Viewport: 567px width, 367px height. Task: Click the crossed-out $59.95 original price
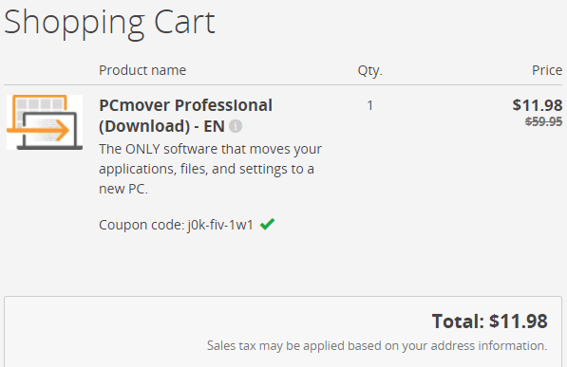pyautogui.click(x=543, y=121)
